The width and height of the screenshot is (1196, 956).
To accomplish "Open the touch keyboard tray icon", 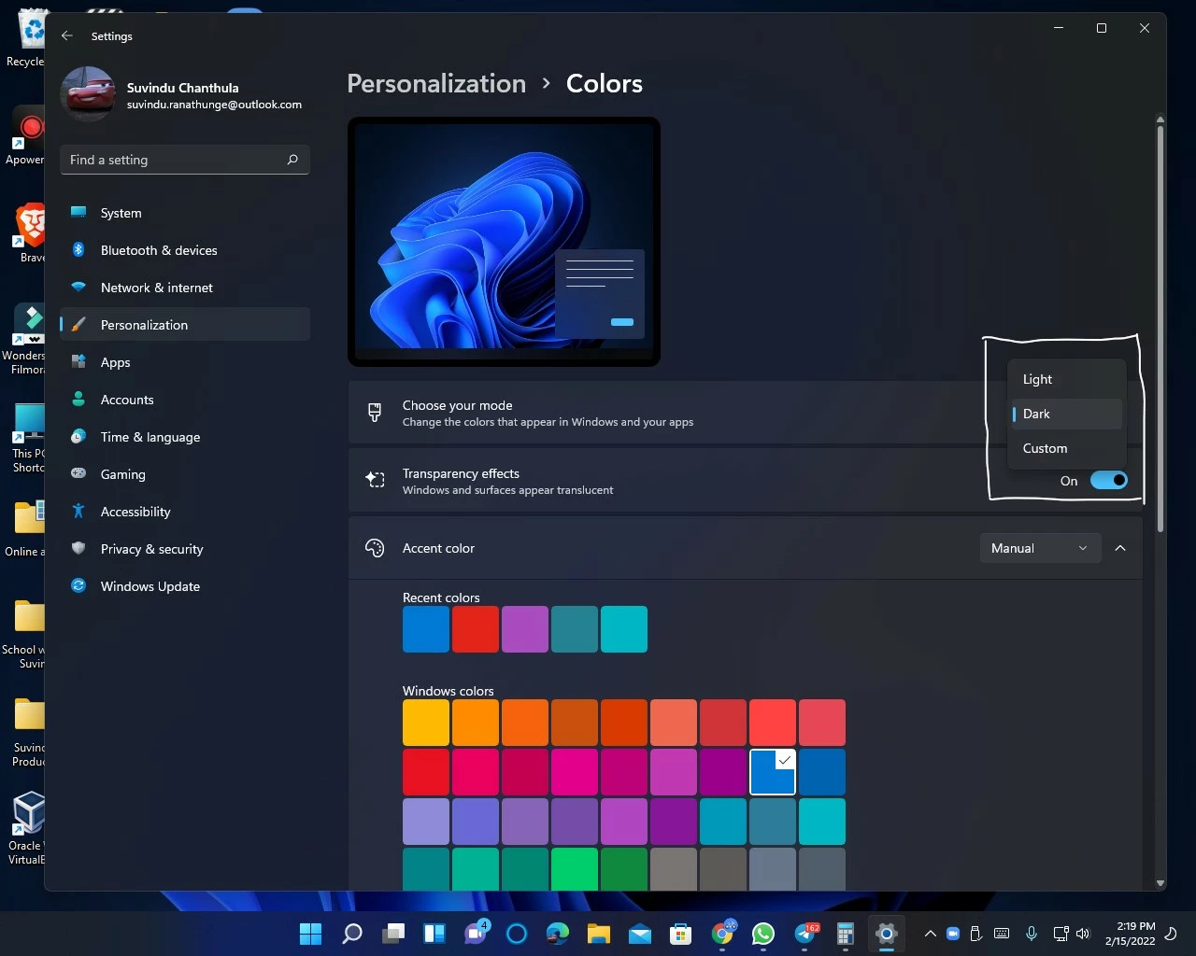I will pyautogui.click(x=1002, y=934).
